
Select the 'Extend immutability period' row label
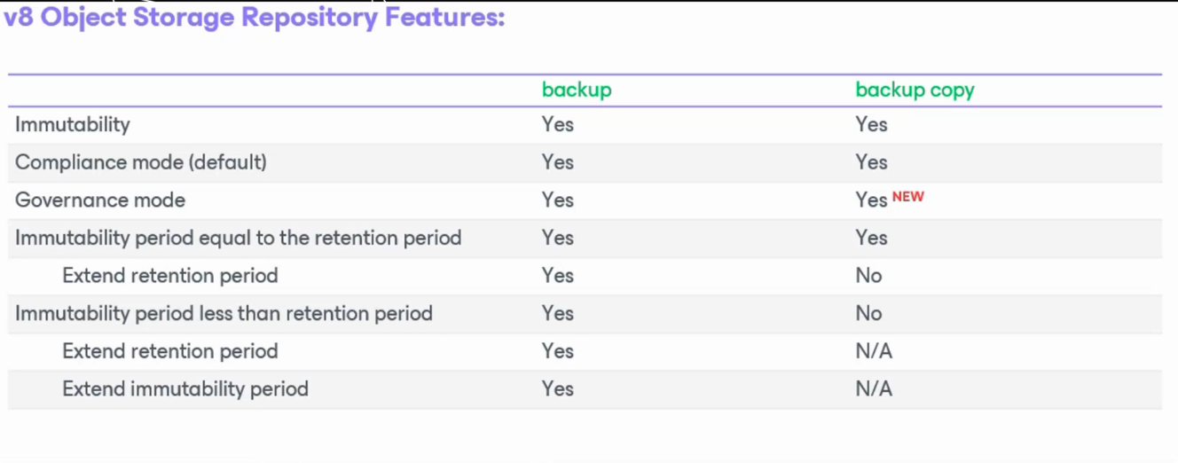[x=185, y=388]
